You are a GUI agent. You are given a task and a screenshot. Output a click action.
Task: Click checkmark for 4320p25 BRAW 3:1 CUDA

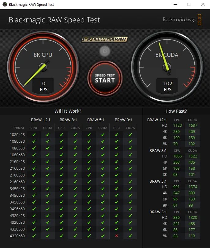130,215
